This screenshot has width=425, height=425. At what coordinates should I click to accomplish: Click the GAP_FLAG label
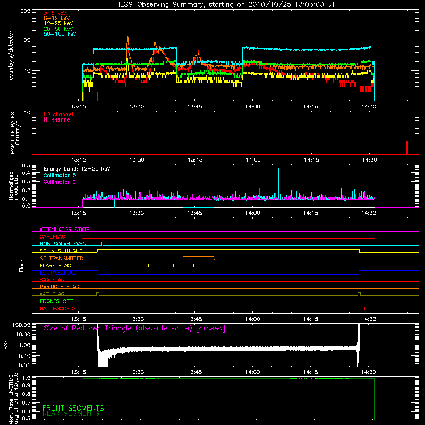click(x=52, y=236)
